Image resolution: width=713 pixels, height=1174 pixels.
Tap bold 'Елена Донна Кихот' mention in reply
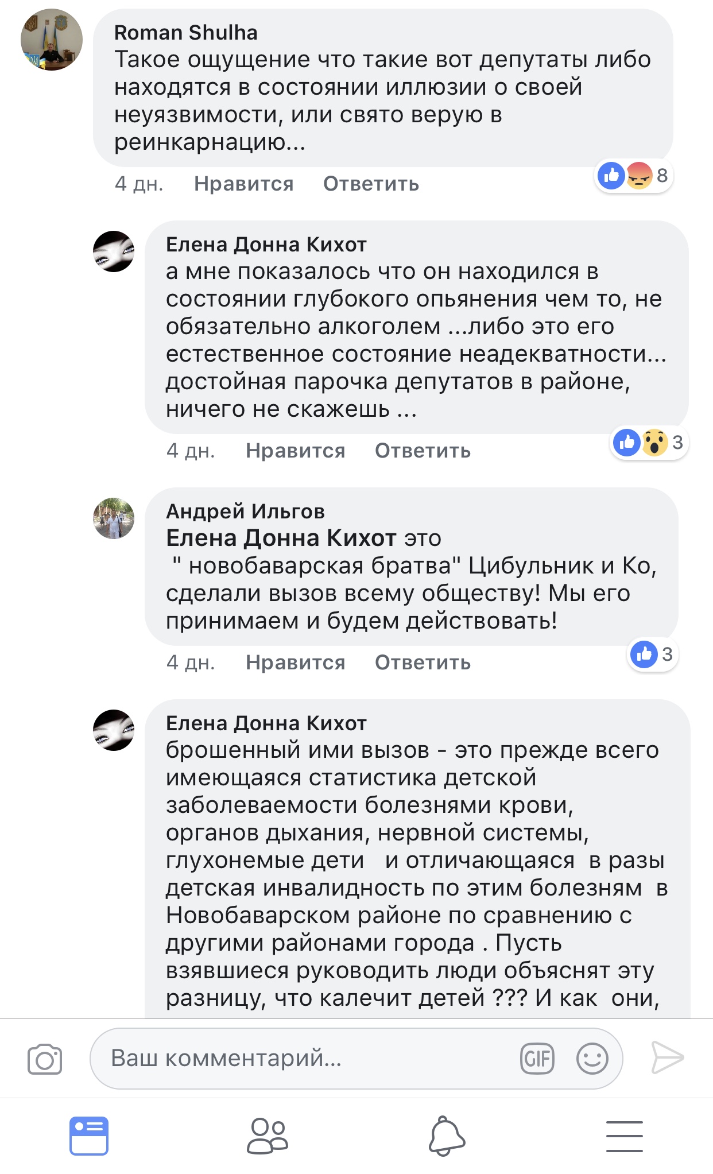pyautogui.click(x=281, y=538)
